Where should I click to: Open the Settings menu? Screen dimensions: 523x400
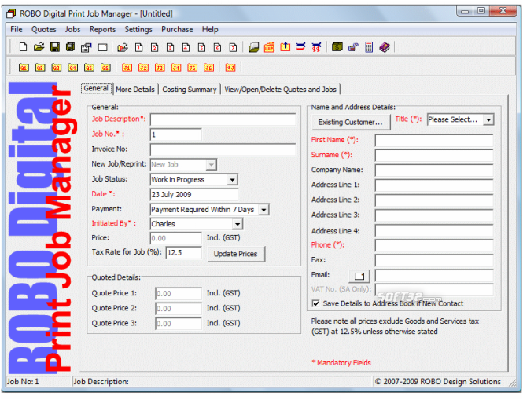tap(138, 29)
